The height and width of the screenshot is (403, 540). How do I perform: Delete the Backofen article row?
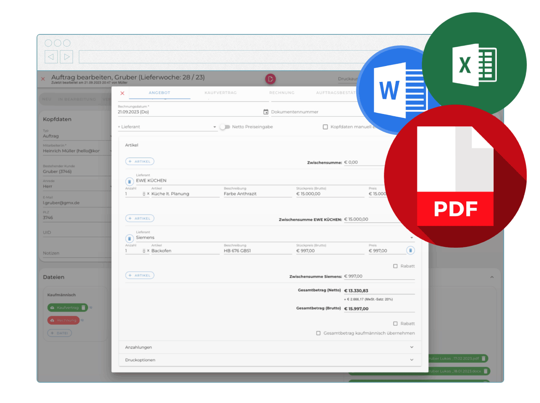click(x=411, y=250)
